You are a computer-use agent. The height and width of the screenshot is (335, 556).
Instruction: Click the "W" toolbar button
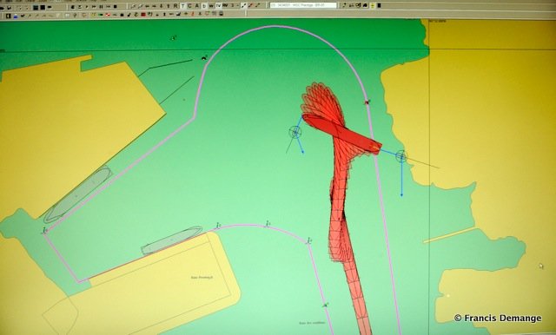pos(211,6)
